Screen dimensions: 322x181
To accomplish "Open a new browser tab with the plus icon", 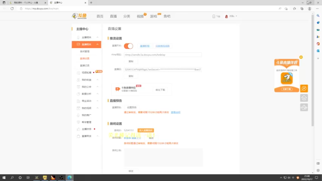I will tap(91, 3).
